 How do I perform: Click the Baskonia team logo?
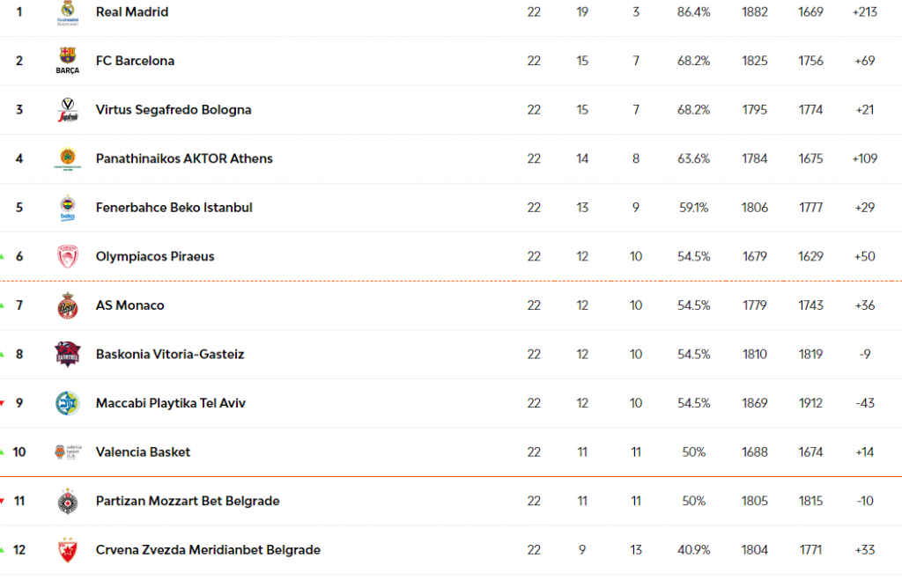click(68, 355)
